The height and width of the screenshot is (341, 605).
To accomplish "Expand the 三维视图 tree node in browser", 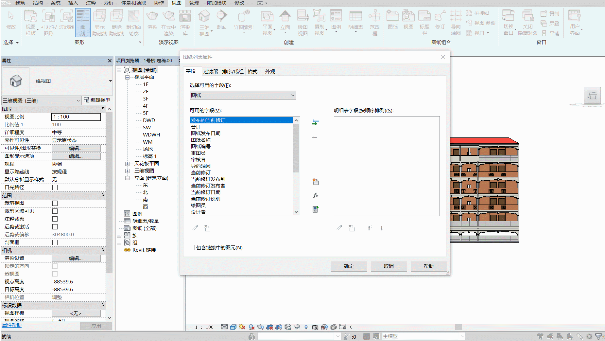I will [x=127, y=171].
